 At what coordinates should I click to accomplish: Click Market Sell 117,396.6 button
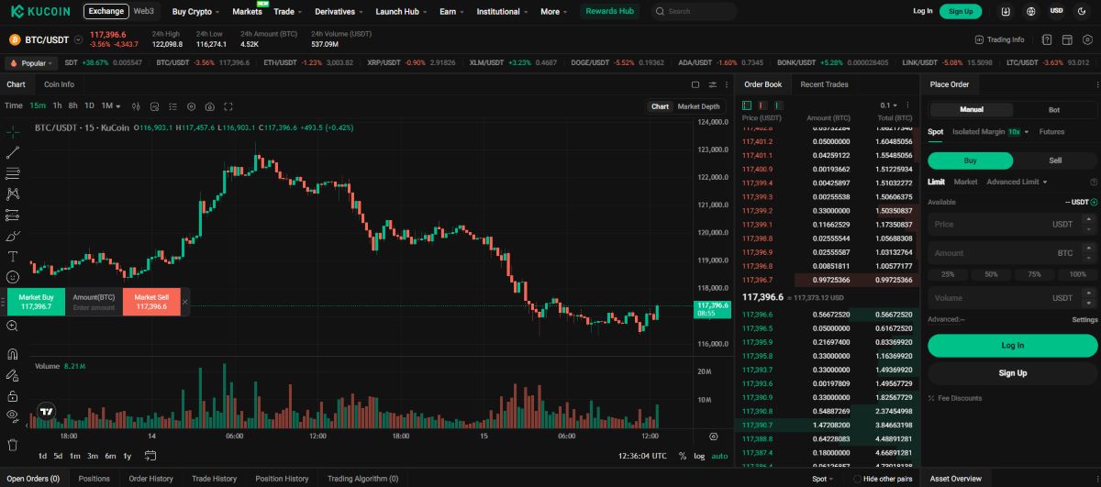[x=151, y=302]
